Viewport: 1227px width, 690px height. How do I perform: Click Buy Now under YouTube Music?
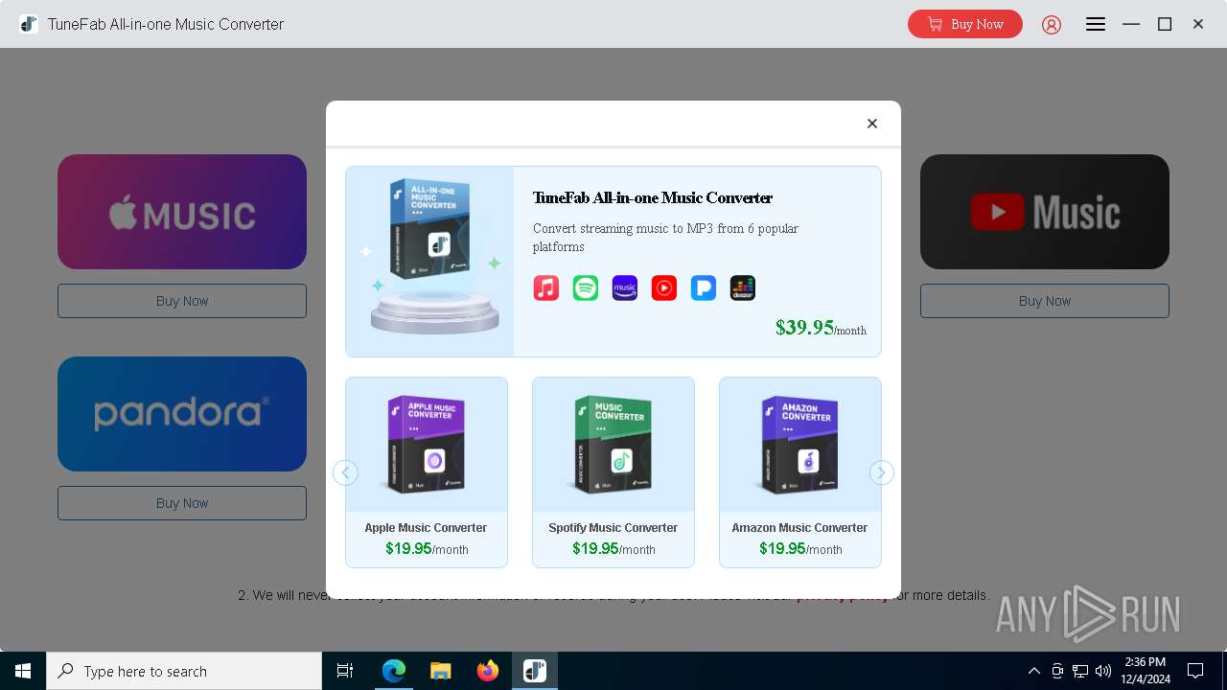tap(1045, 301)
